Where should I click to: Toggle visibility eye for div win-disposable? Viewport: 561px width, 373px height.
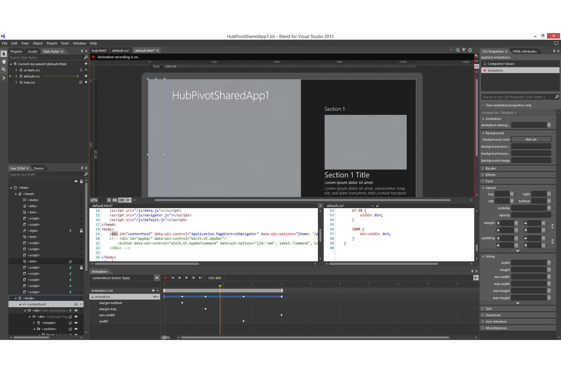click(76, 310)
